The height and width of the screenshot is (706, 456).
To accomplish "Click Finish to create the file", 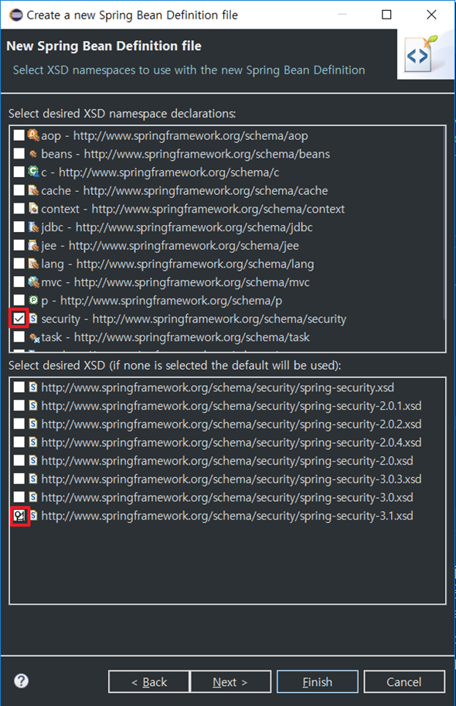I will 318,682.
